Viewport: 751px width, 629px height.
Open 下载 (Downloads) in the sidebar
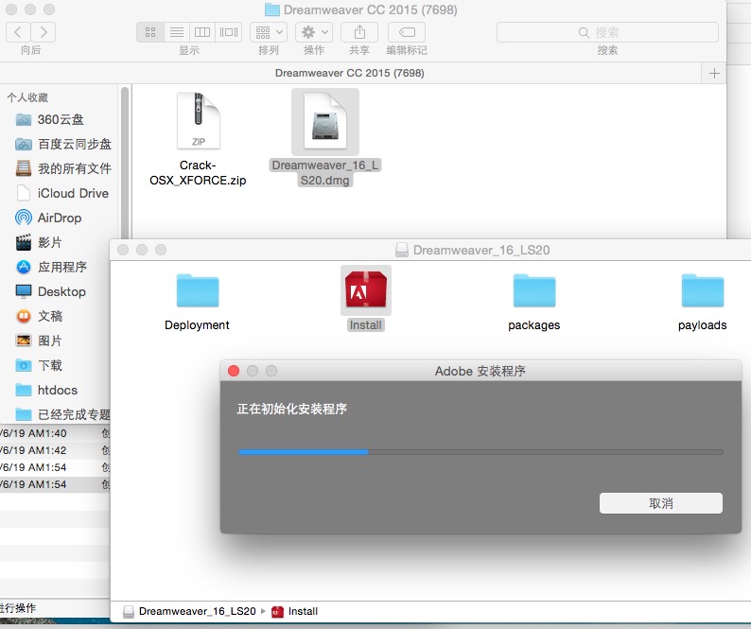pyautogui.click(x=40, y=365)
